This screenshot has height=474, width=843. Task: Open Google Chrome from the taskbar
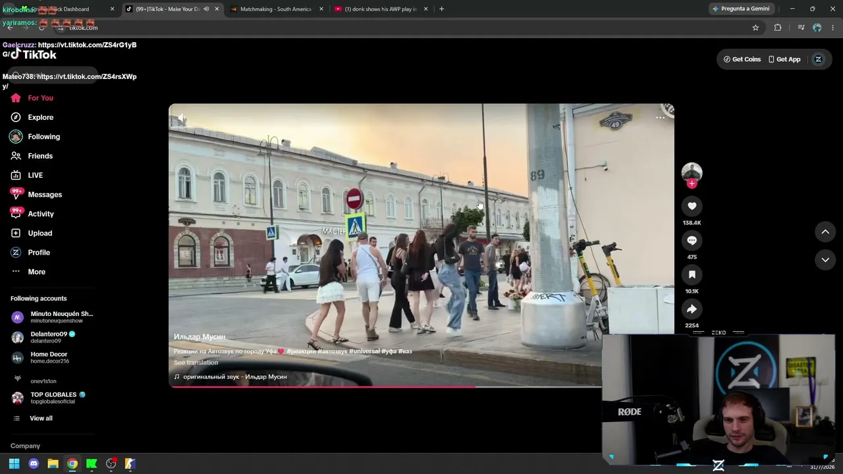pos(72,463)
